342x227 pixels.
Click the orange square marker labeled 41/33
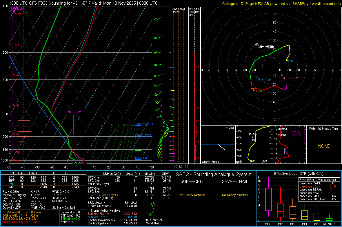coord(252,90)
